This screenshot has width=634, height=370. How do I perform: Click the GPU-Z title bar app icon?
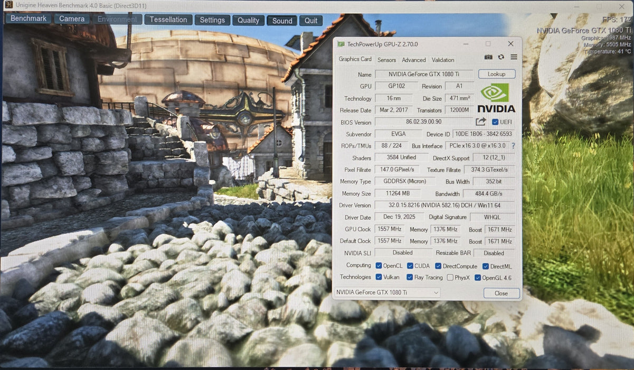coord(341,44)
